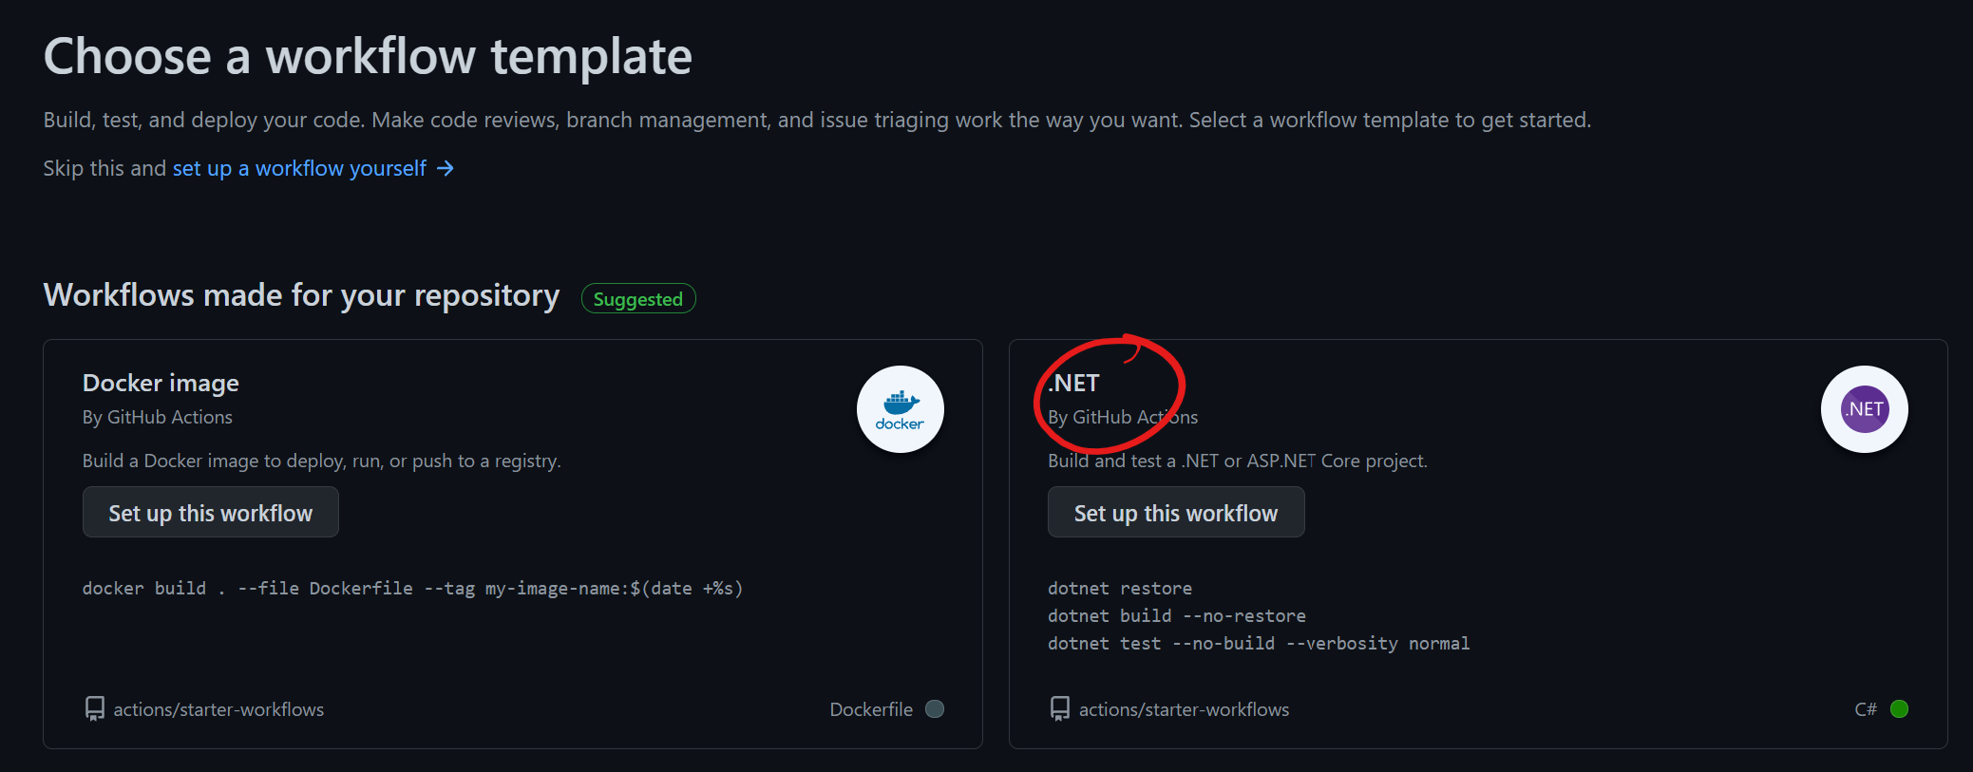Click the green C# language dot

(1899, 709)
